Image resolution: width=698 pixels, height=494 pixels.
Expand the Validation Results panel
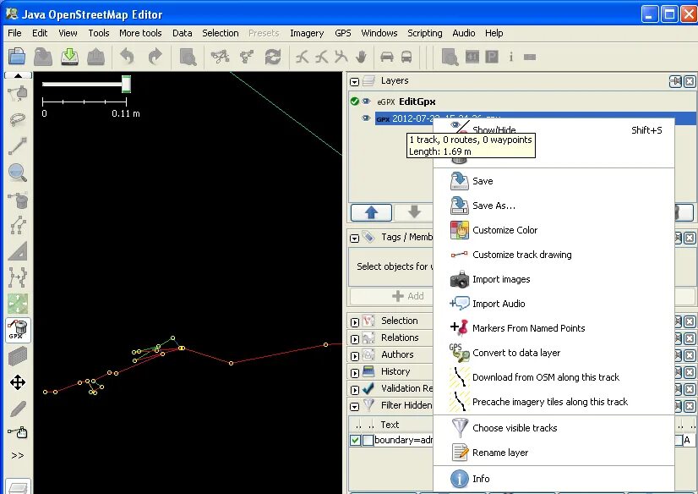pyautogui.click(x=354, y=390)
